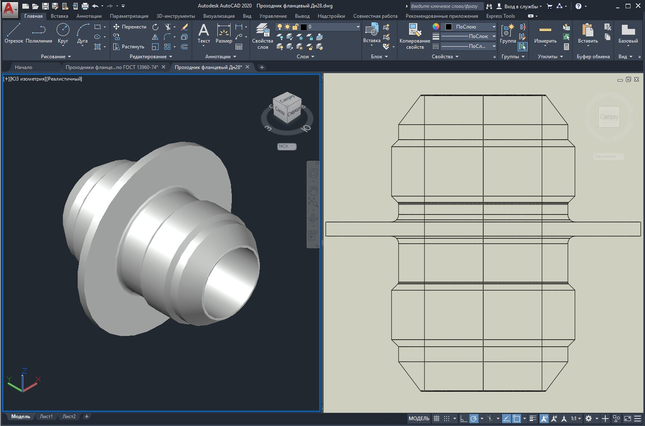Open Свойства слоя (Layer Properties)

tap(262, 36)
